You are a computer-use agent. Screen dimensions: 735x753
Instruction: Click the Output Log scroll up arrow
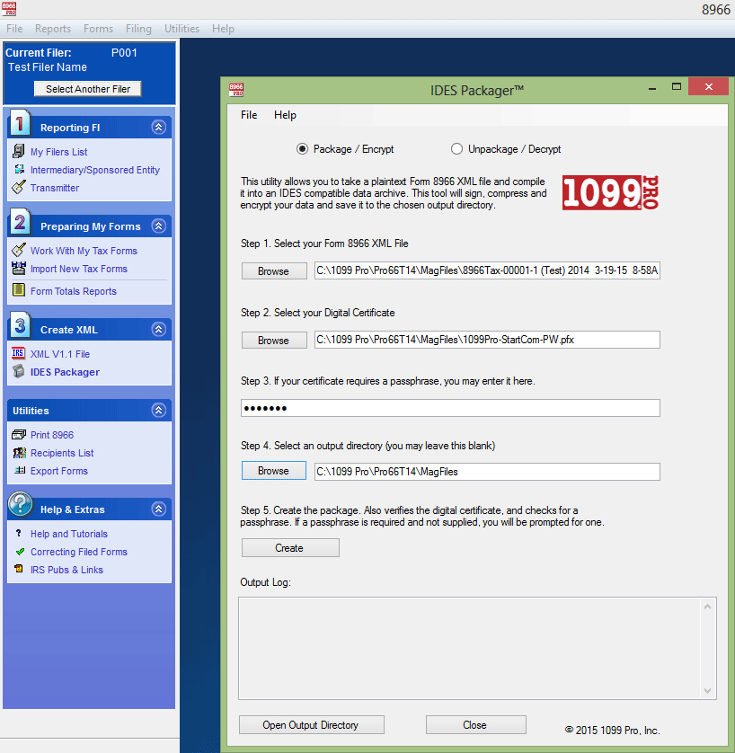pos(707,607)
